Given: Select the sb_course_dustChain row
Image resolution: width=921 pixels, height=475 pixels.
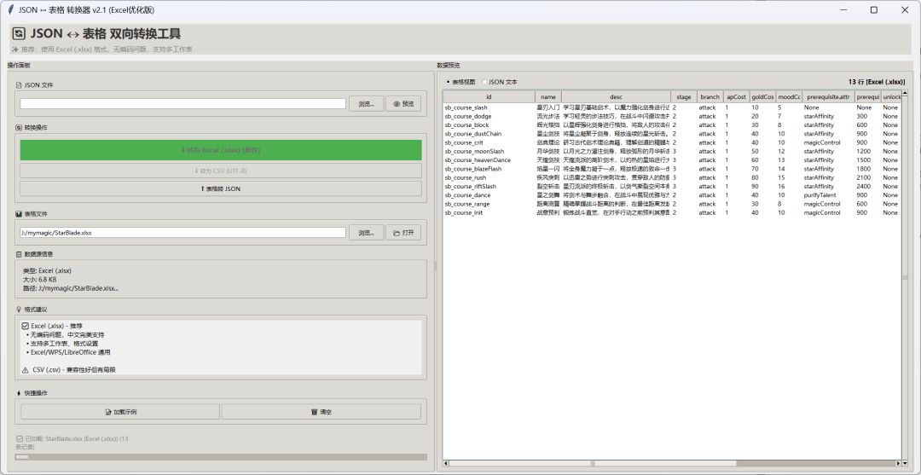Looking at the screenshot, I should [x=672, y=134].
